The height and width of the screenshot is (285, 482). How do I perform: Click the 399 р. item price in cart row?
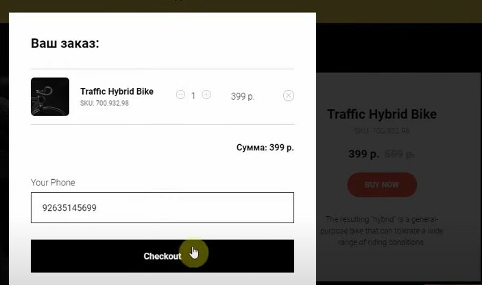coord(243,96)
